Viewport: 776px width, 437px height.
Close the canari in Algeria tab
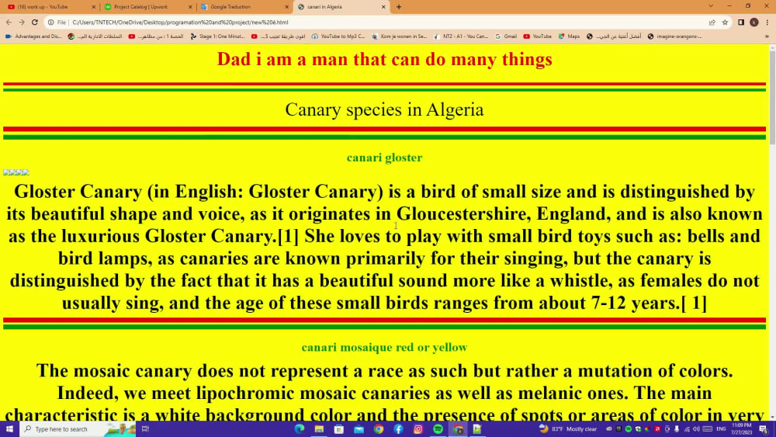[383, 7]
